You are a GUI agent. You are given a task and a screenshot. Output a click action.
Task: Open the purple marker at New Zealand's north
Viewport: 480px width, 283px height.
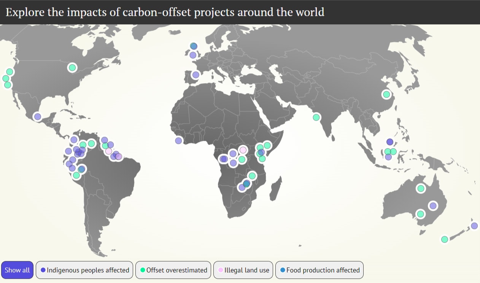click(474, 226)
